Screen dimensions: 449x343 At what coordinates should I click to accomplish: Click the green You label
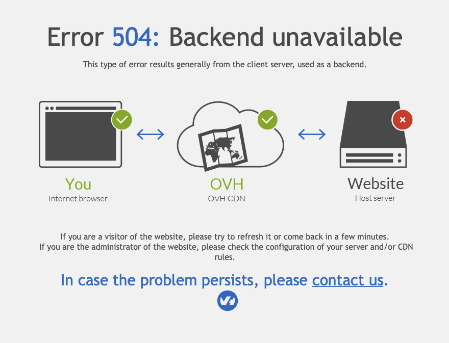78,184
